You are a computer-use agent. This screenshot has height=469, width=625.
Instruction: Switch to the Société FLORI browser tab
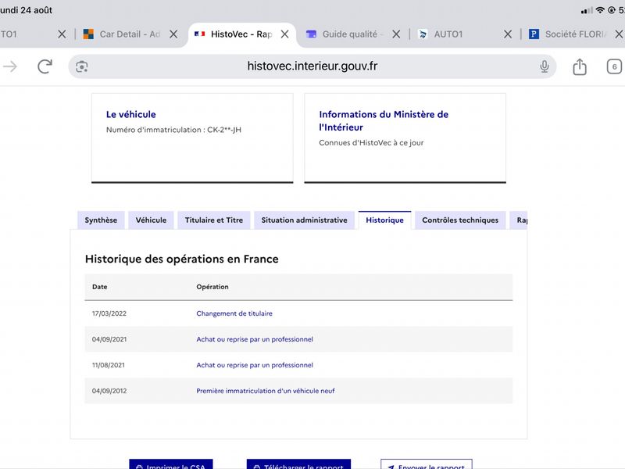click(567, 34)
